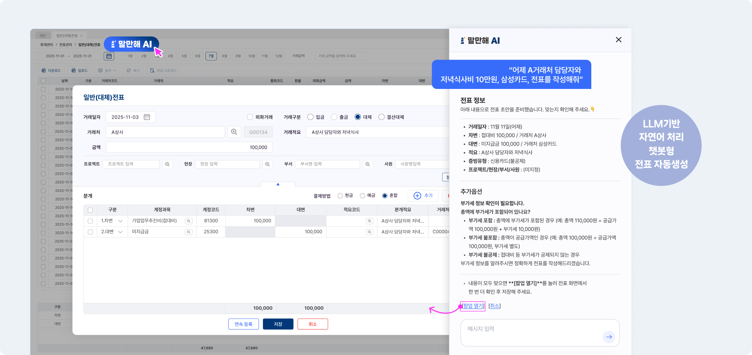Image resolution: width=752 pixels, height=355 pixels.
Task: Click the 파일 다운로드 button
Action: (163, 71)
